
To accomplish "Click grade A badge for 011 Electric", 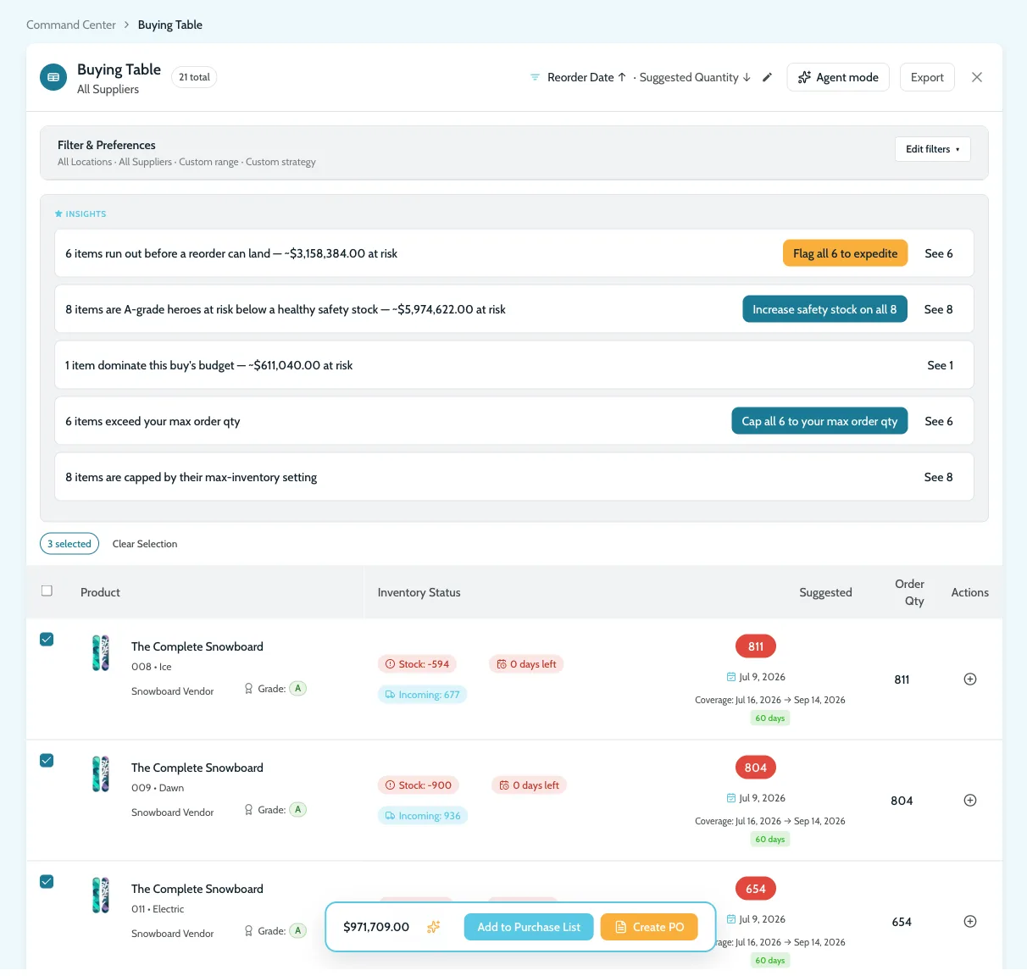I will [x=298, y=931].
